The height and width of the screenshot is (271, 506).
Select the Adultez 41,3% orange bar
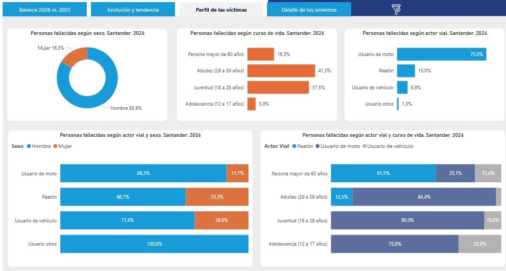(281, 71)
